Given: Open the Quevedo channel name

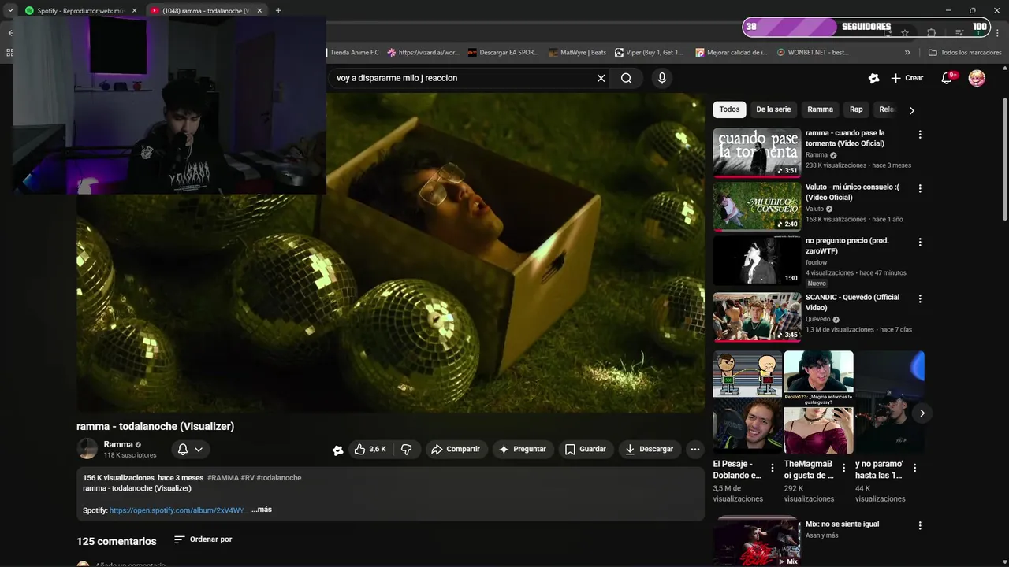Looking at the screenshot, I should [817, 319].
